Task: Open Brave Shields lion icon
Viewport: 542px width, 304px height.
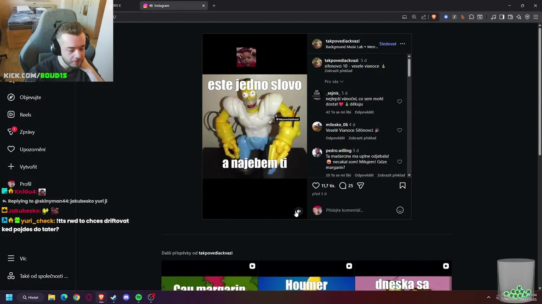Action: (434, 17)
